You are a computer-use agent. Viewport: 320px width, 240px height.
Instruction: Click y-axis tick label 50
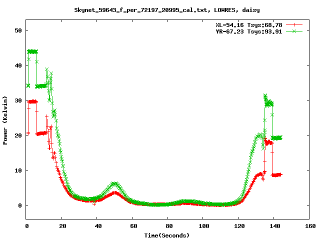(x=18, y=30)
